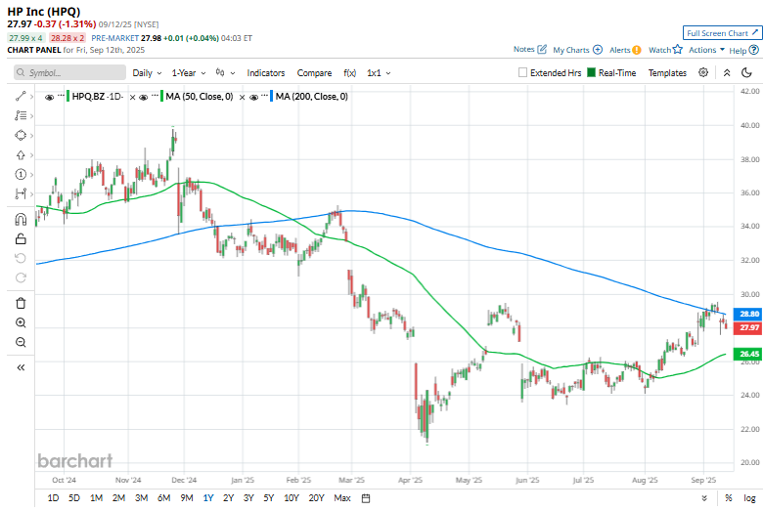Click the MA 200 blue color swatch
764x511 pixels.
[x=271, y=97]
